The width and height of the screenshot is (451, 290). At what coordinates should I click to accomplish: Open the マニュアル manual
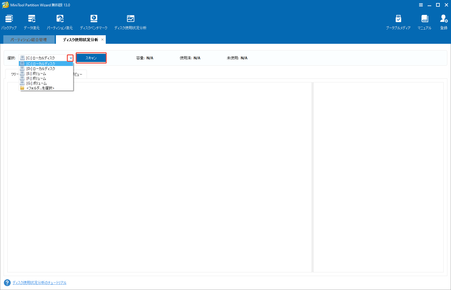pyautogui.click(x=425, y=22)
